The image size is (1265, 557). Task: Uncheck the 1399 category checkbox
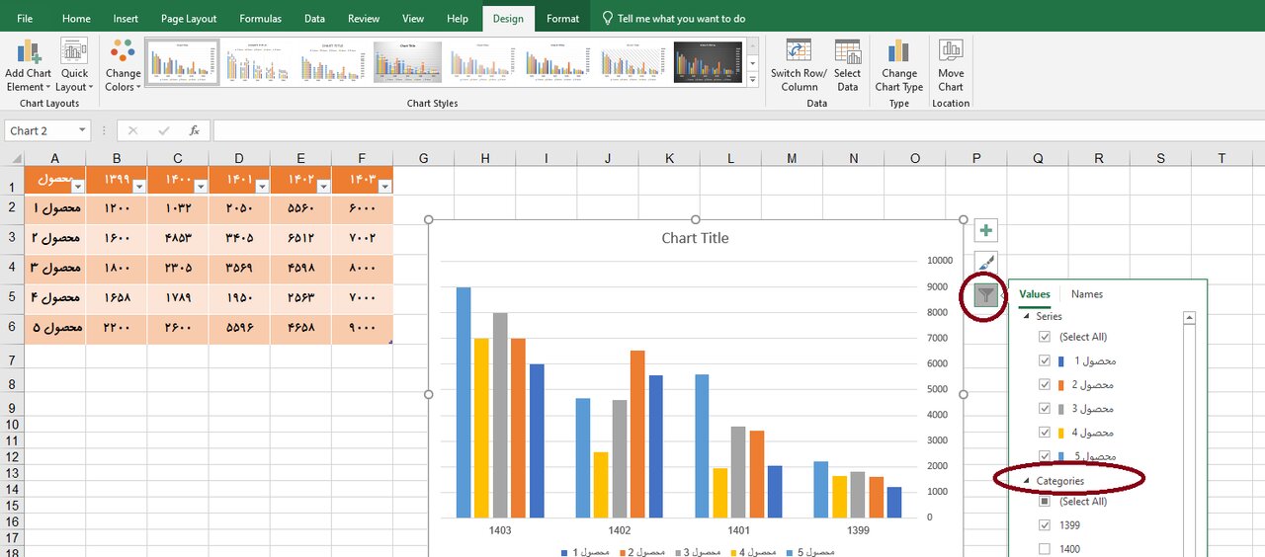1045,525
